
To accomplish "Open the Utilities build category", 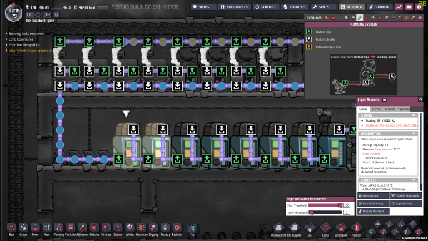I will pos(130,229).
